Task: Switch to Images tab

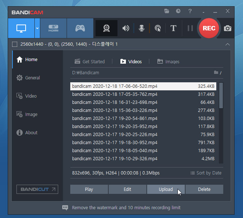Action: click(x=168, y=61)
